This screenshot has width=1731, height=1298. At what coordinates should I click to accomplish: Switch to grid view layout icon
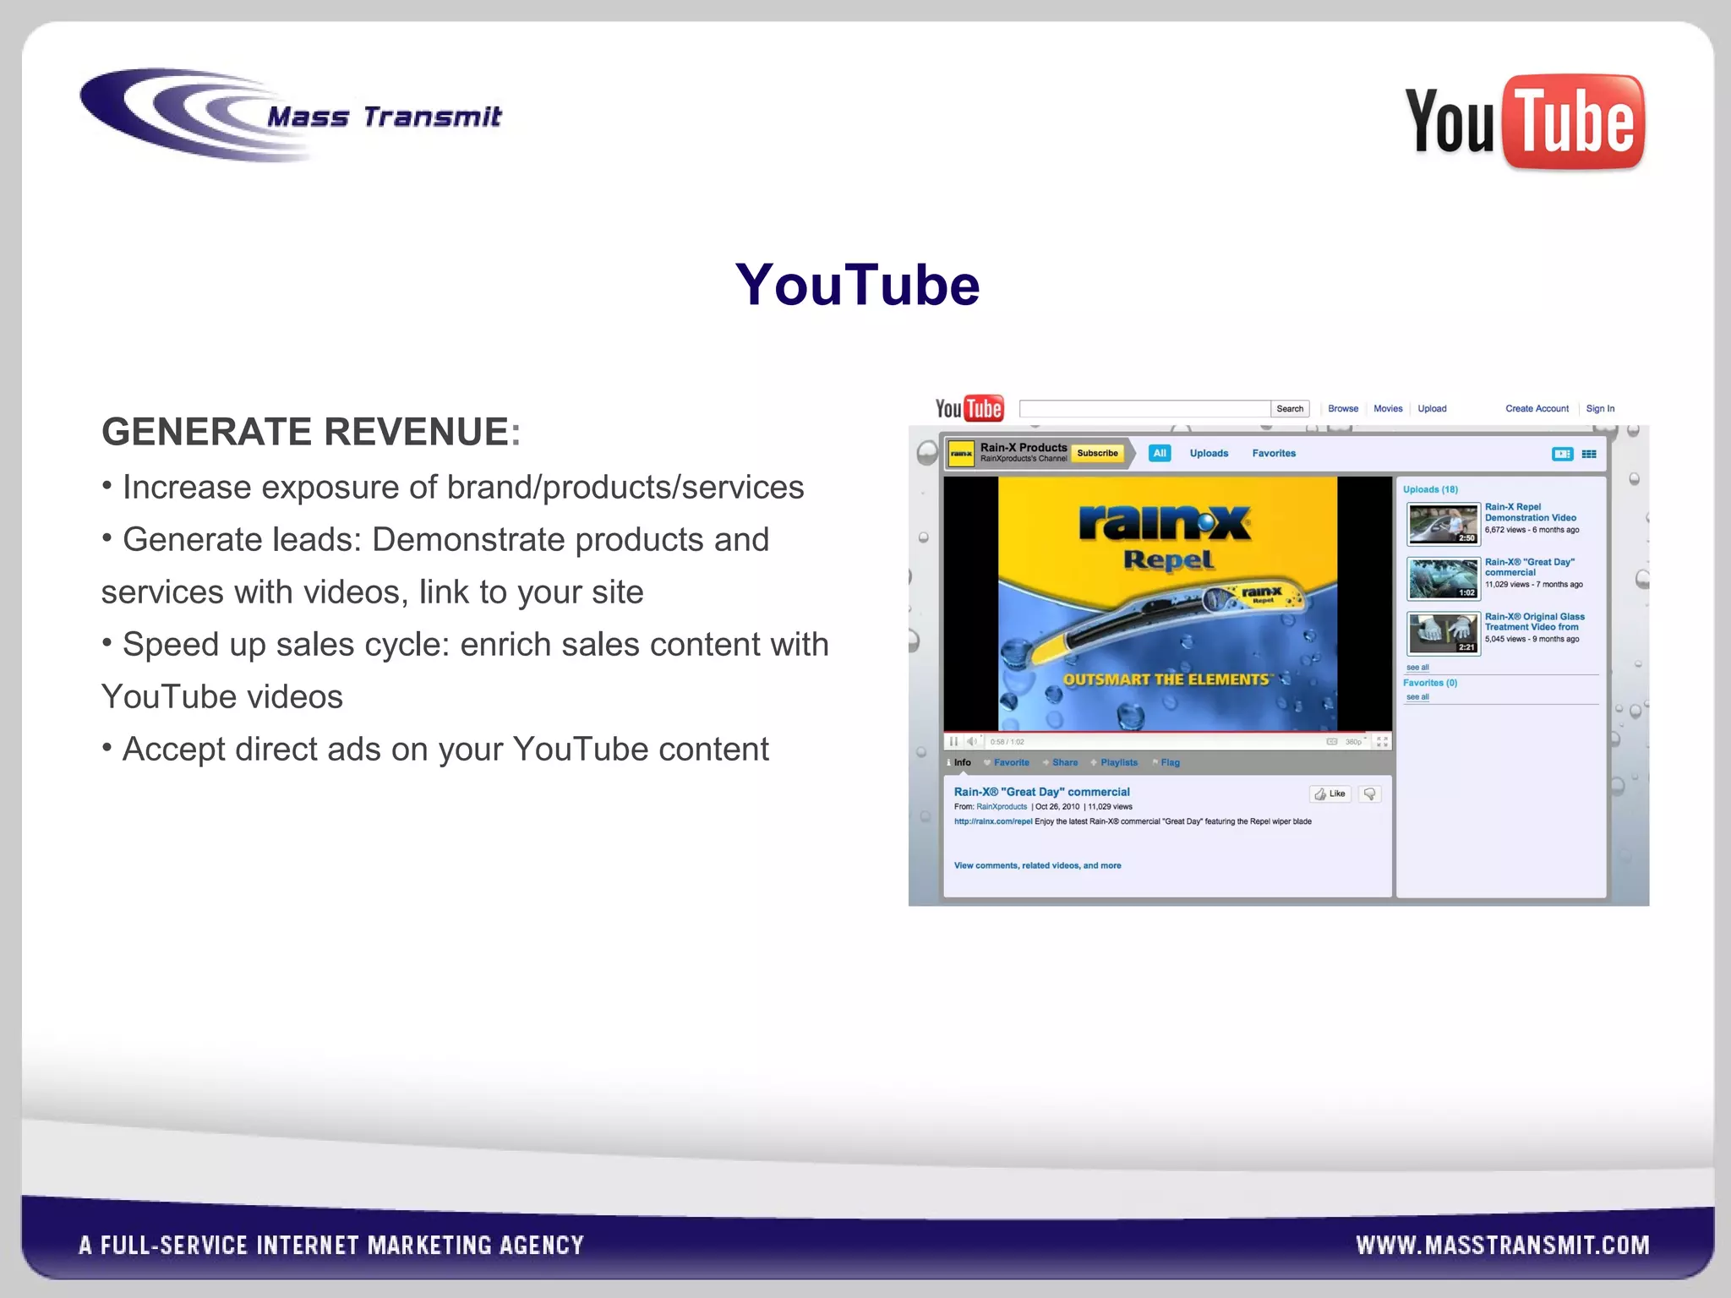(1589, 454)
